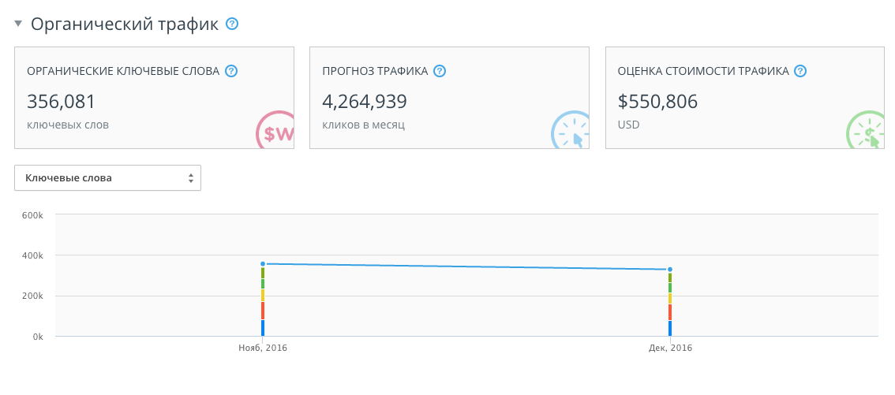This screenshot has height=395, width=895.
Task: Click the up-down arrows in Ключевые слова selector
Action: click(190, 178)
